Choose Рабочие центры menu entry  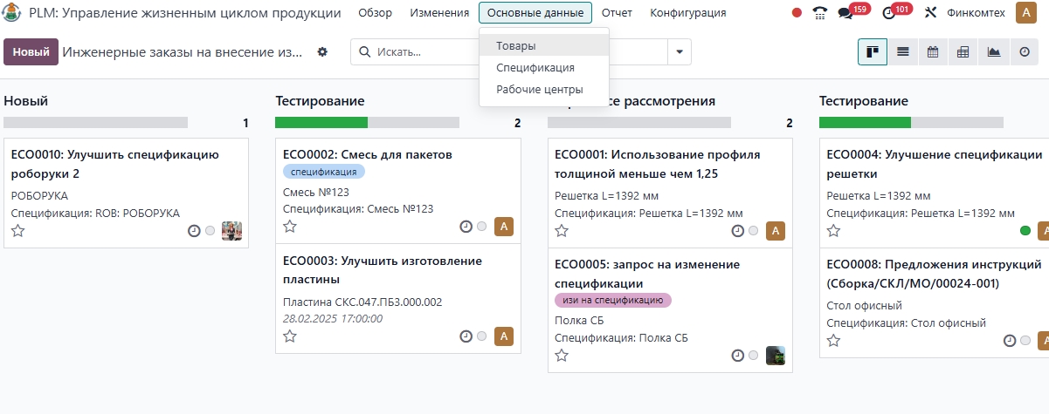click(x=539, y=89)
